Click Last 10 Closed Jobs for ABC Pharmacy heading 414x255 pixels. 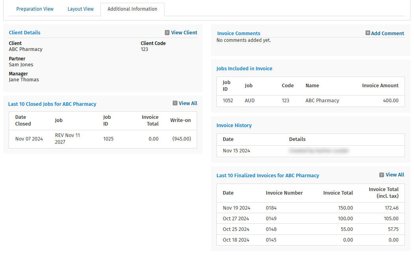(x=52, y=104)
